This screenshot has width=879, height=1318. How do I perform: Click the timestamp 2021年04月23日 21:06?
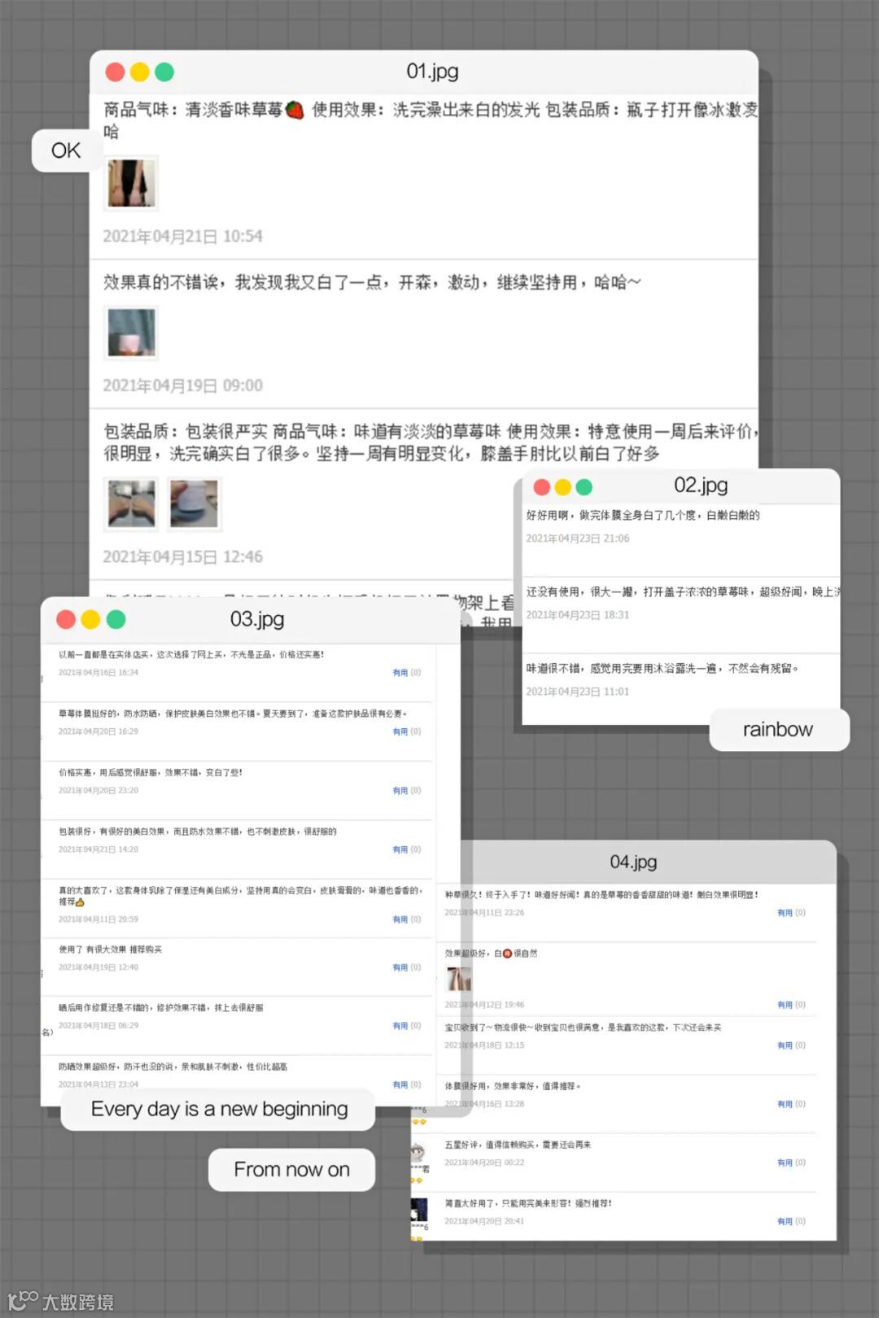(x=578, y=539)
